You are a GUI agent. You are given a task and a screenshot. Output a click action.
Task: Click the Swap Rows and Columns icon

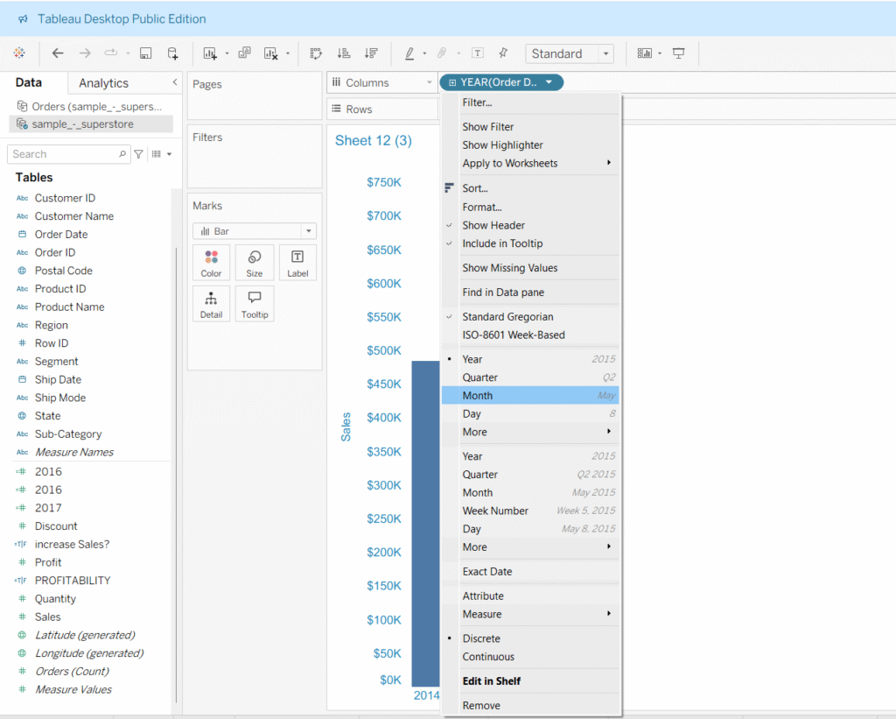pyautogui.click(x=316, y=53)
